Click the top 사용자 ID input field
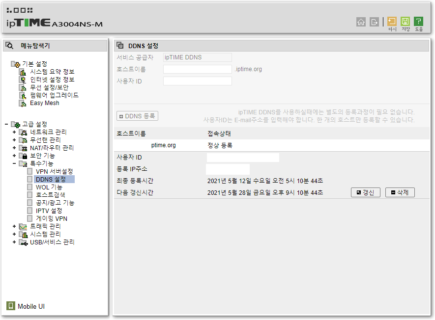The width and height of the screenshot is (435, 320). click(197, 81)
